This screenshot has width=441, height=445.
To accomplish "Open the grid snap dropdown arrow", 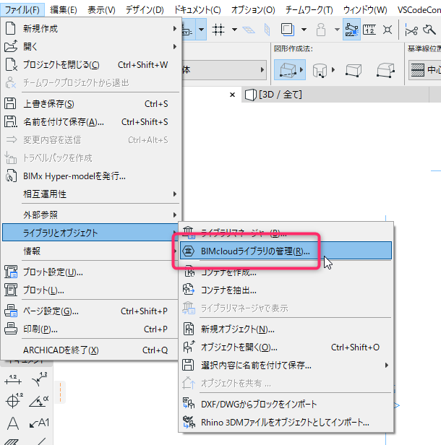I will [234, 29].
